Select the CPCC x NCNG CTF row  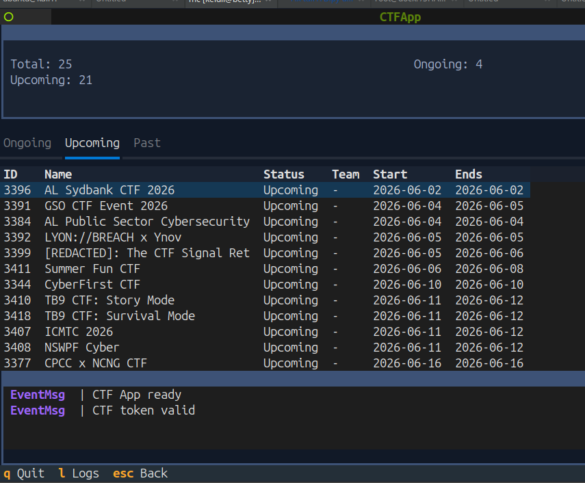[265, 363]
